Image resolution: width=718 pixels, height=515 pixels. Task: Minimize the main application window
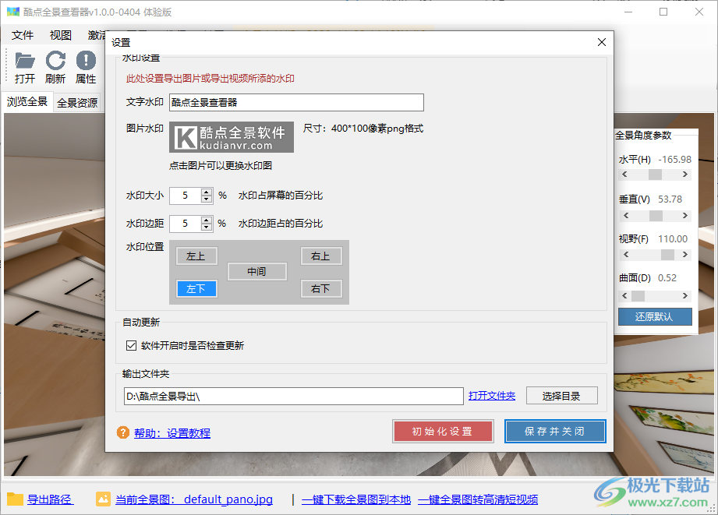pyautogui.click(x=628, y=12)
